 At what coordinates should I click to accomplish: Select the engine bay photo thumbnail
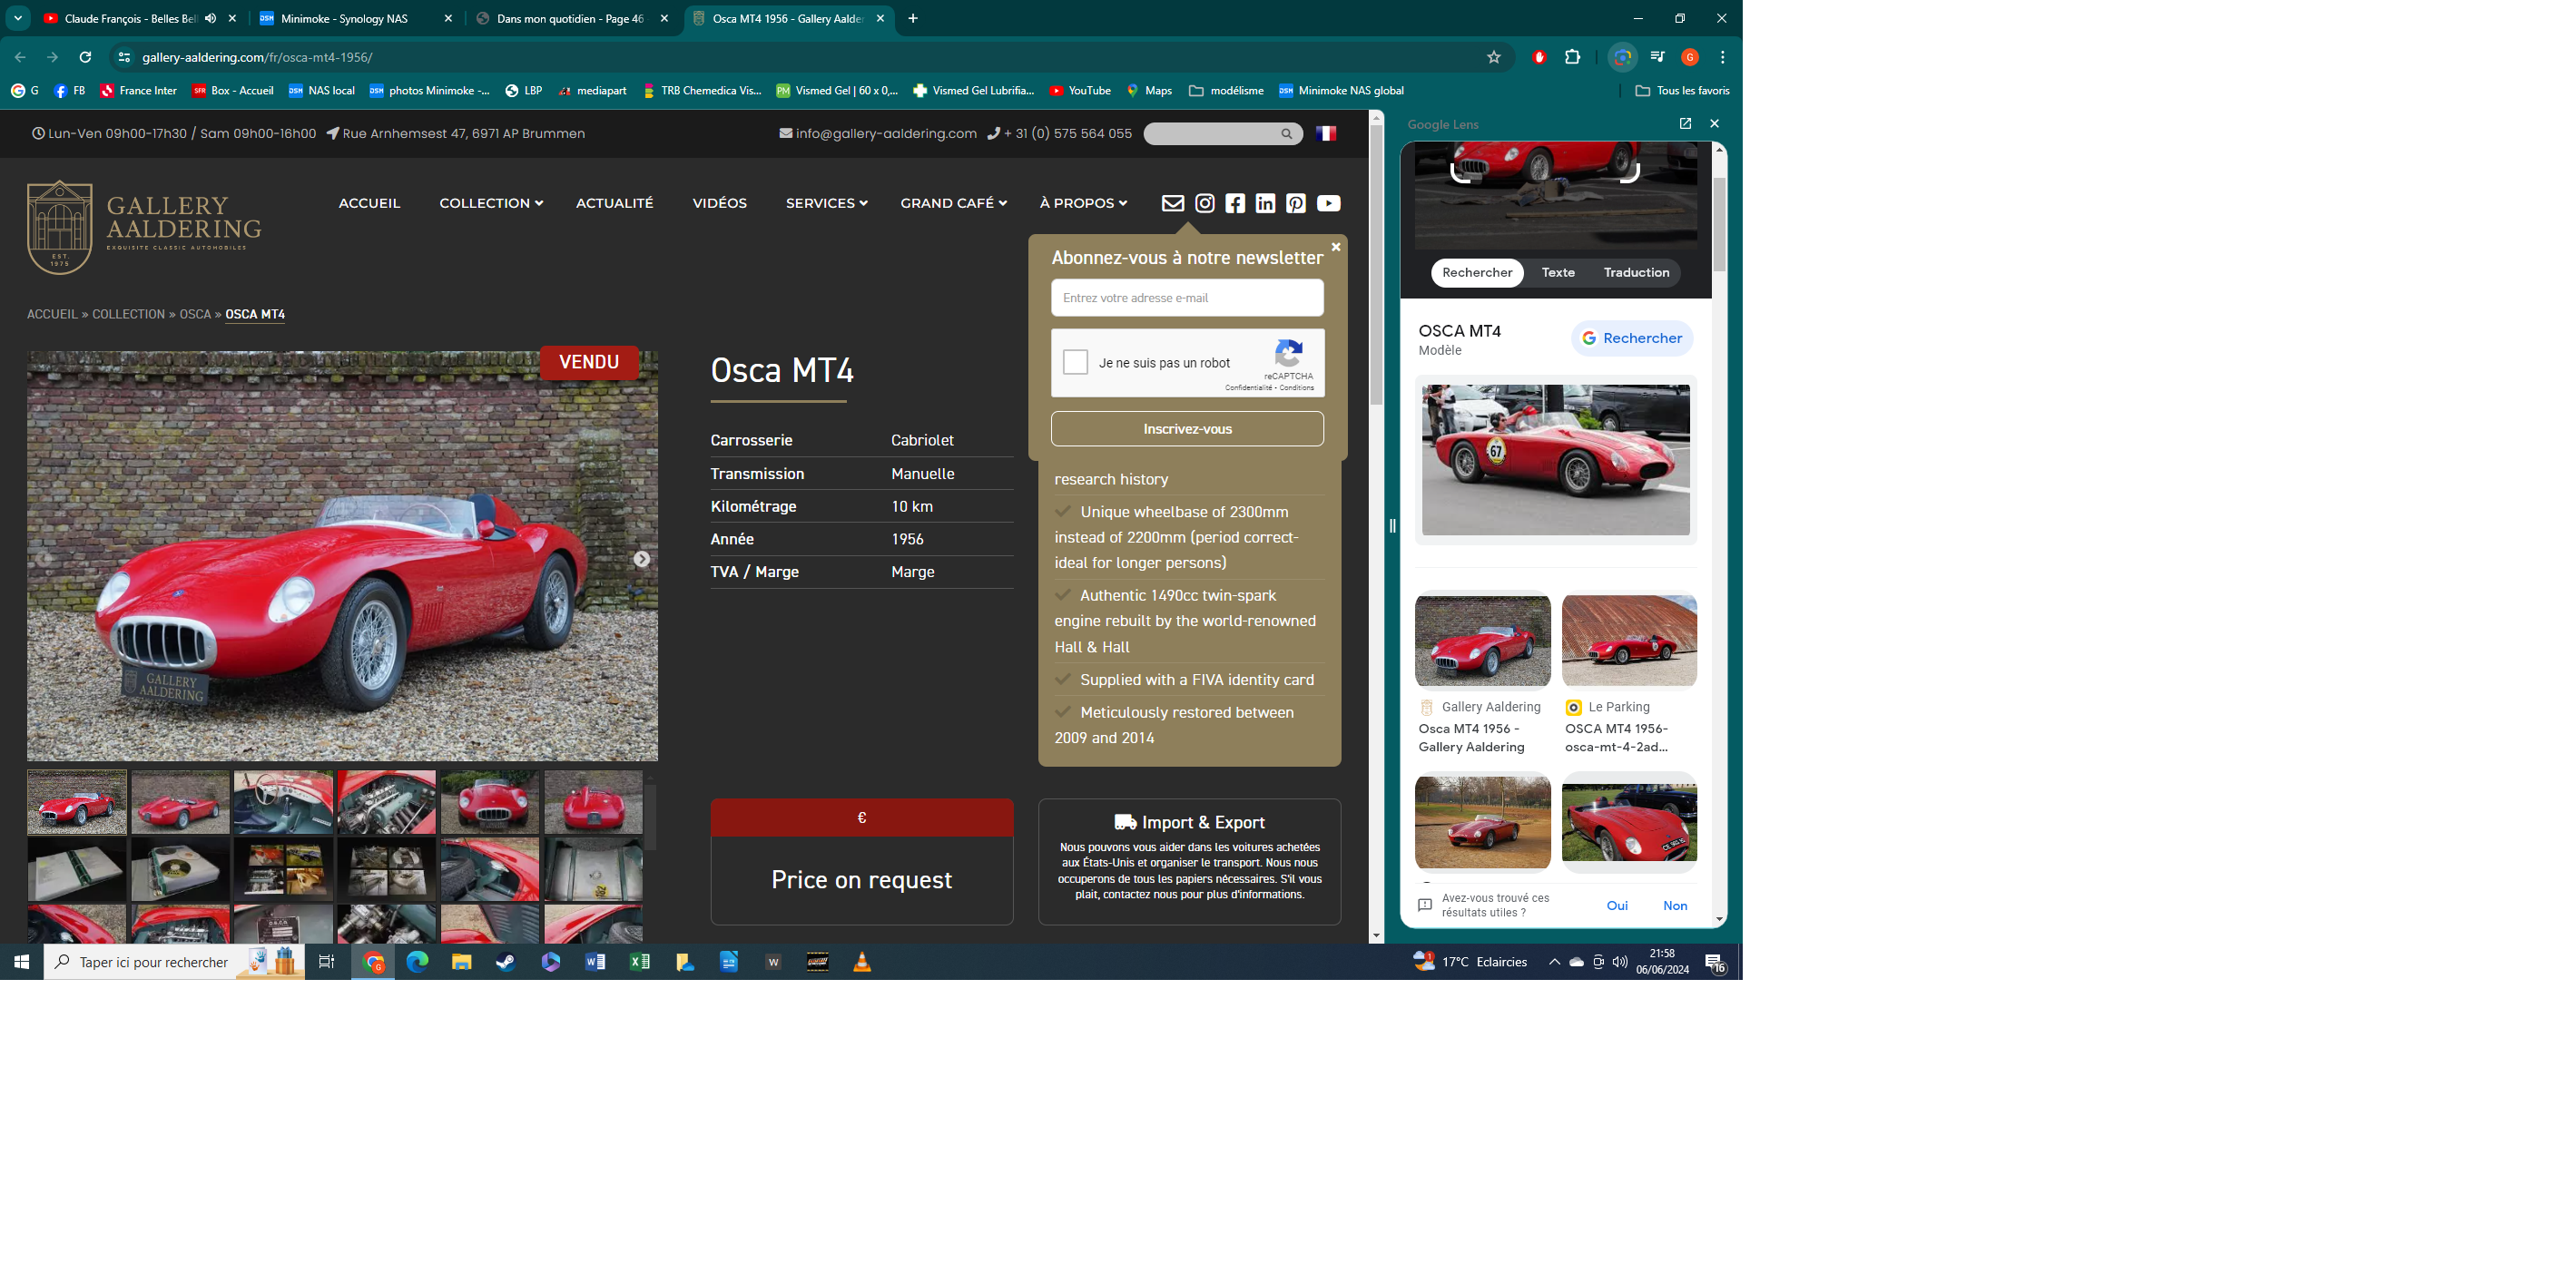point(387,802)
